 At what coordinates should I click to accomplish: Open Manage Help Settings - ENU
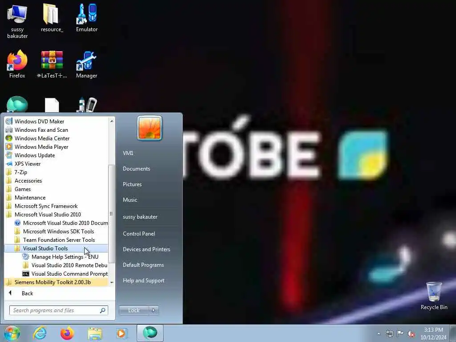point(57,256)
